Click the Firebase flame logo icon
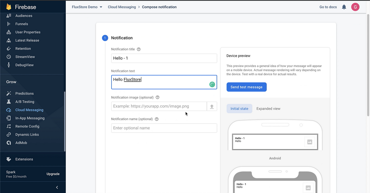The height and width of the screenshot is (193, 370). [9, 7]
